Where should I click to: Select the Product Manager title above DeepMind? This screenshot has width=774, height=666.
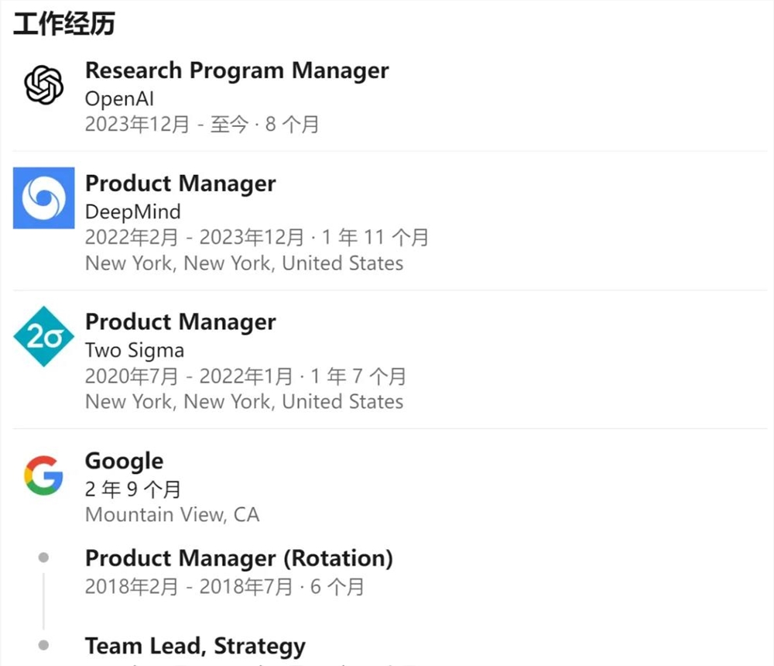[x=180, y=184]
